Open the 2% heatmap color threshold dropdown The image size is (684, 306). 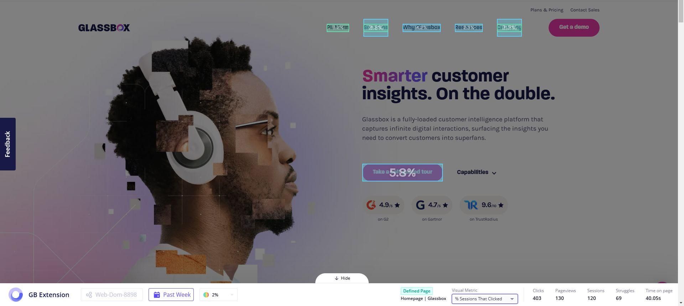point(218,295)
